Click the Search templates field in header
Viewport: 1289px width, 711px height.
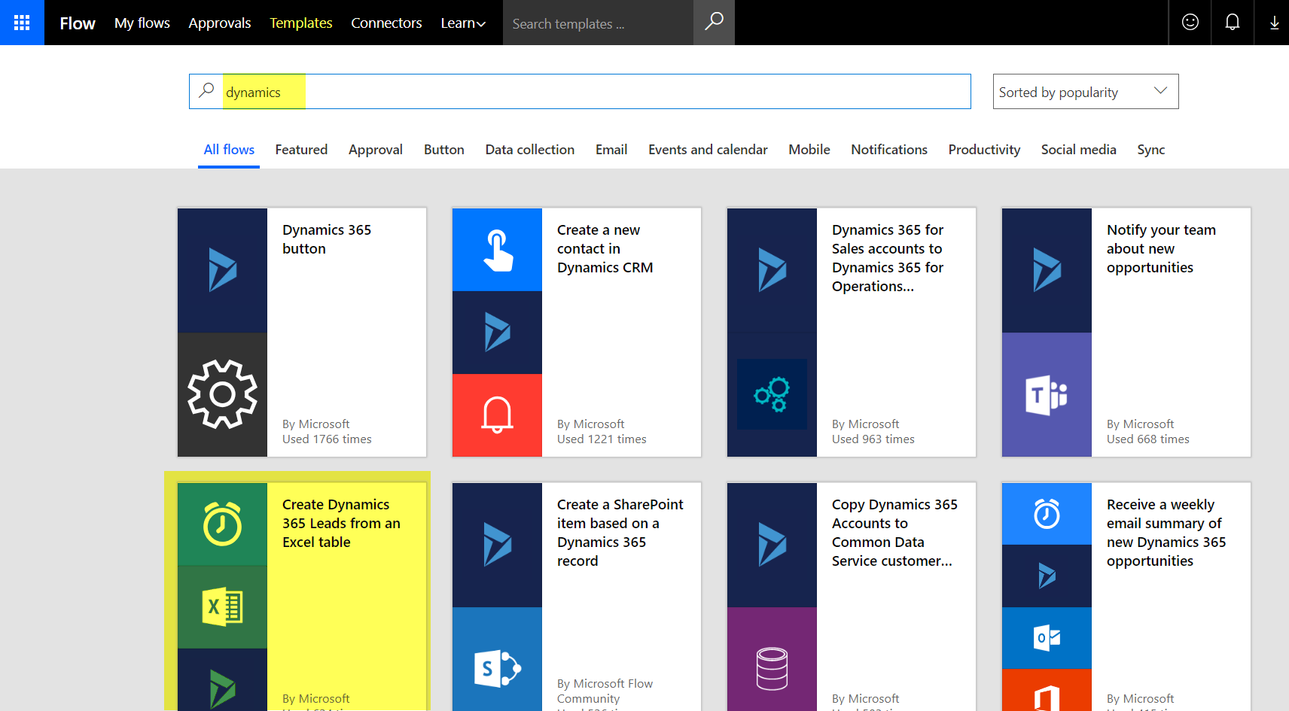[x=598, y=23]
